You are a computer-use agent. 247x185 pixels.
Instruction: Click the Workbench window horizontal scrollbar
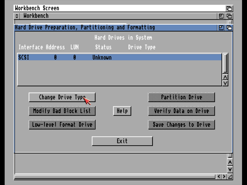[x=114, y=177]
